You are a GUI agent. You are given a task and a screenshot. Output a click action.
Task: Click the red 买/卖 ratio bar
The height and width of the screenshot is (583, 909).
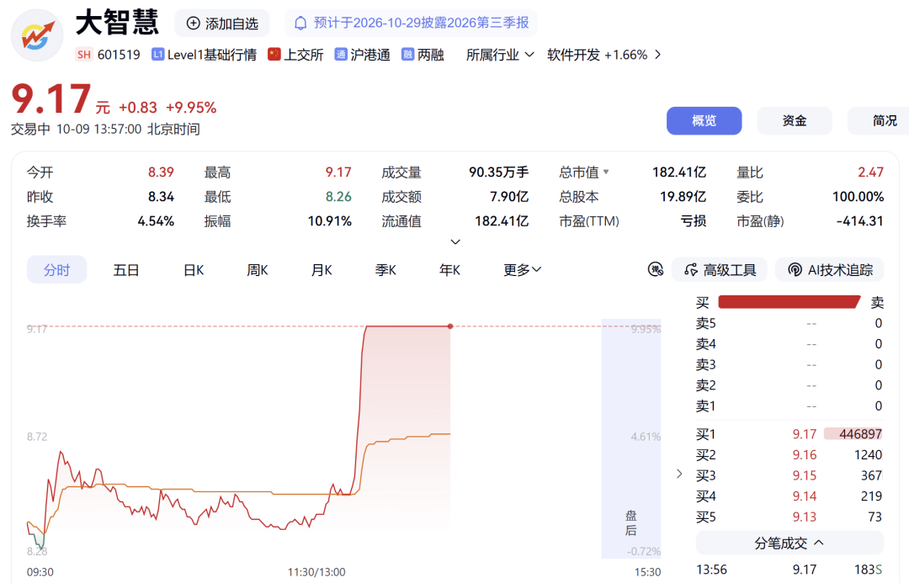pyautogui.click(x=789, y=302)
